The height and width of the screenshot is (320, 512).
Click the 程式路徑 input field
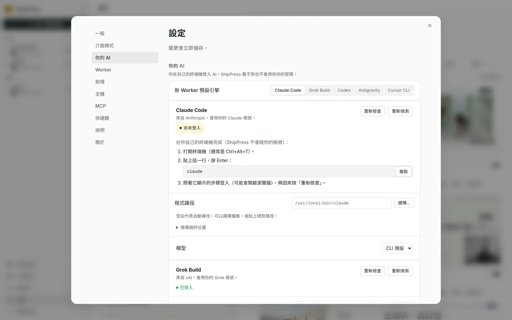point(342,203)
